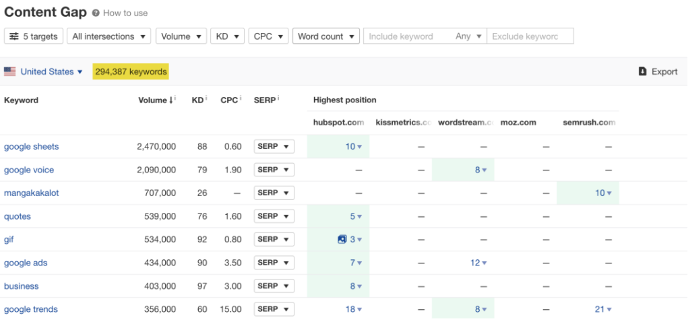The height and width of the screenshot is (328, 690).
Task: Sort by the CPC column header
Action: pyautogui.click(x=229, y=100)
